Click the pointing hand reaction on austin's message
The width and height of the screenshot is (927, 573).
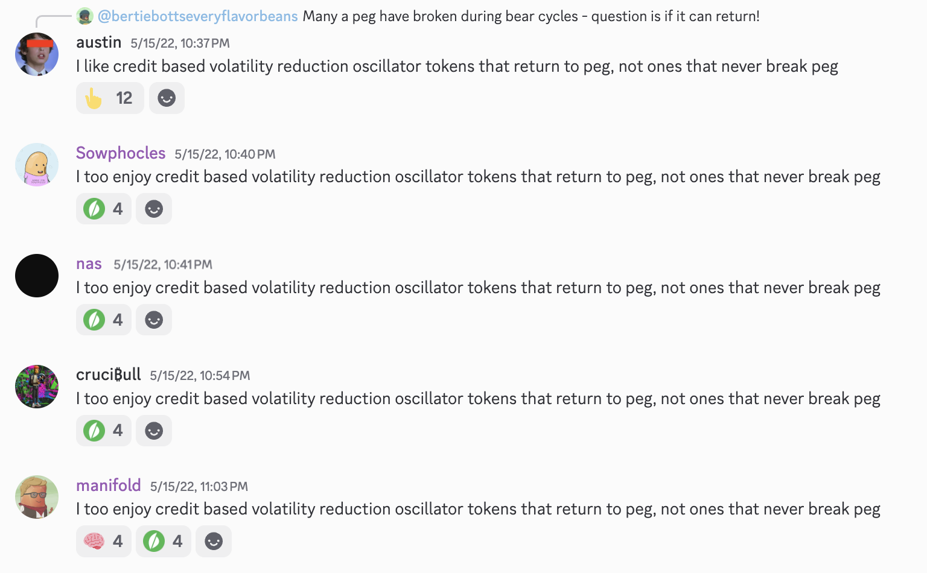pos(109,98)
